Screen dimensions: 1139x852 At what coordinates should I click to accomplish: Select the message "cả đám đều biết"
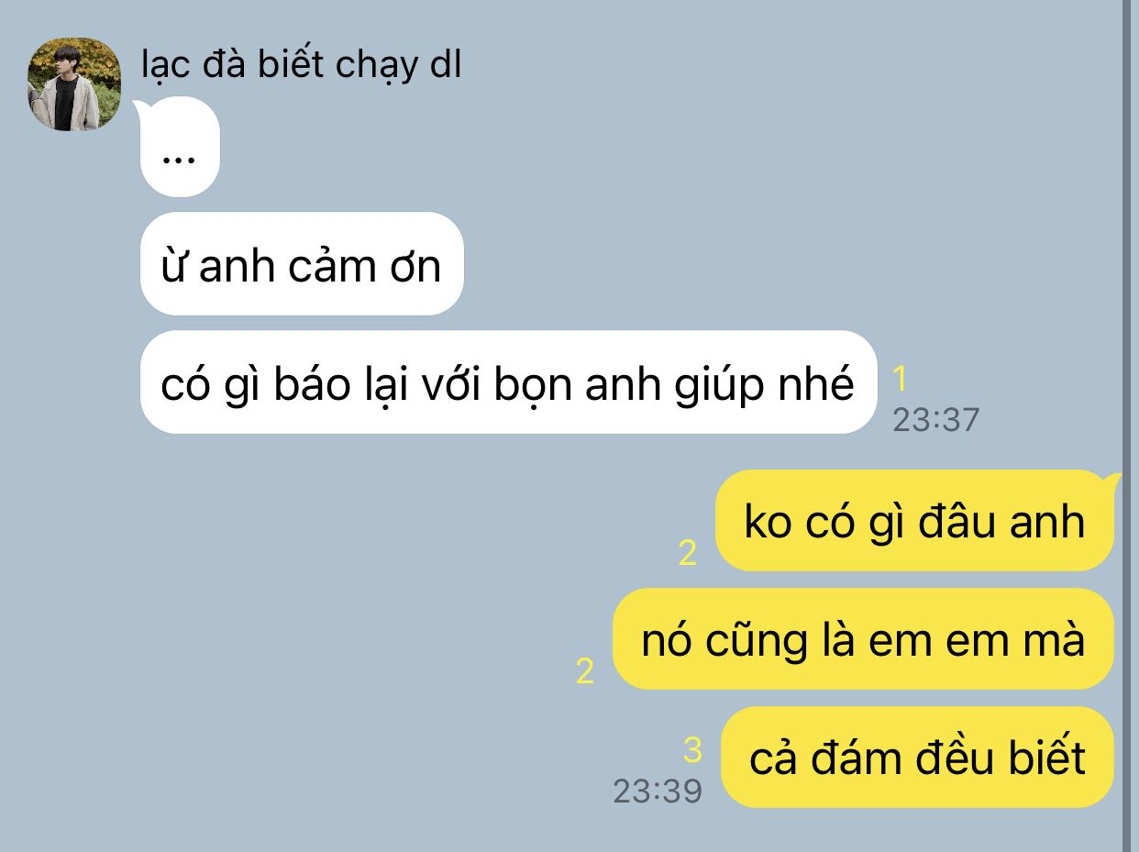click(917, 758)
